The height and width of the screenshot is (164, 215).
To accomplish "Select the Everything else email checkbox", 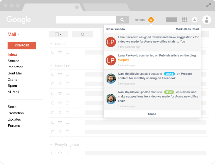I will tap(53, 153).
